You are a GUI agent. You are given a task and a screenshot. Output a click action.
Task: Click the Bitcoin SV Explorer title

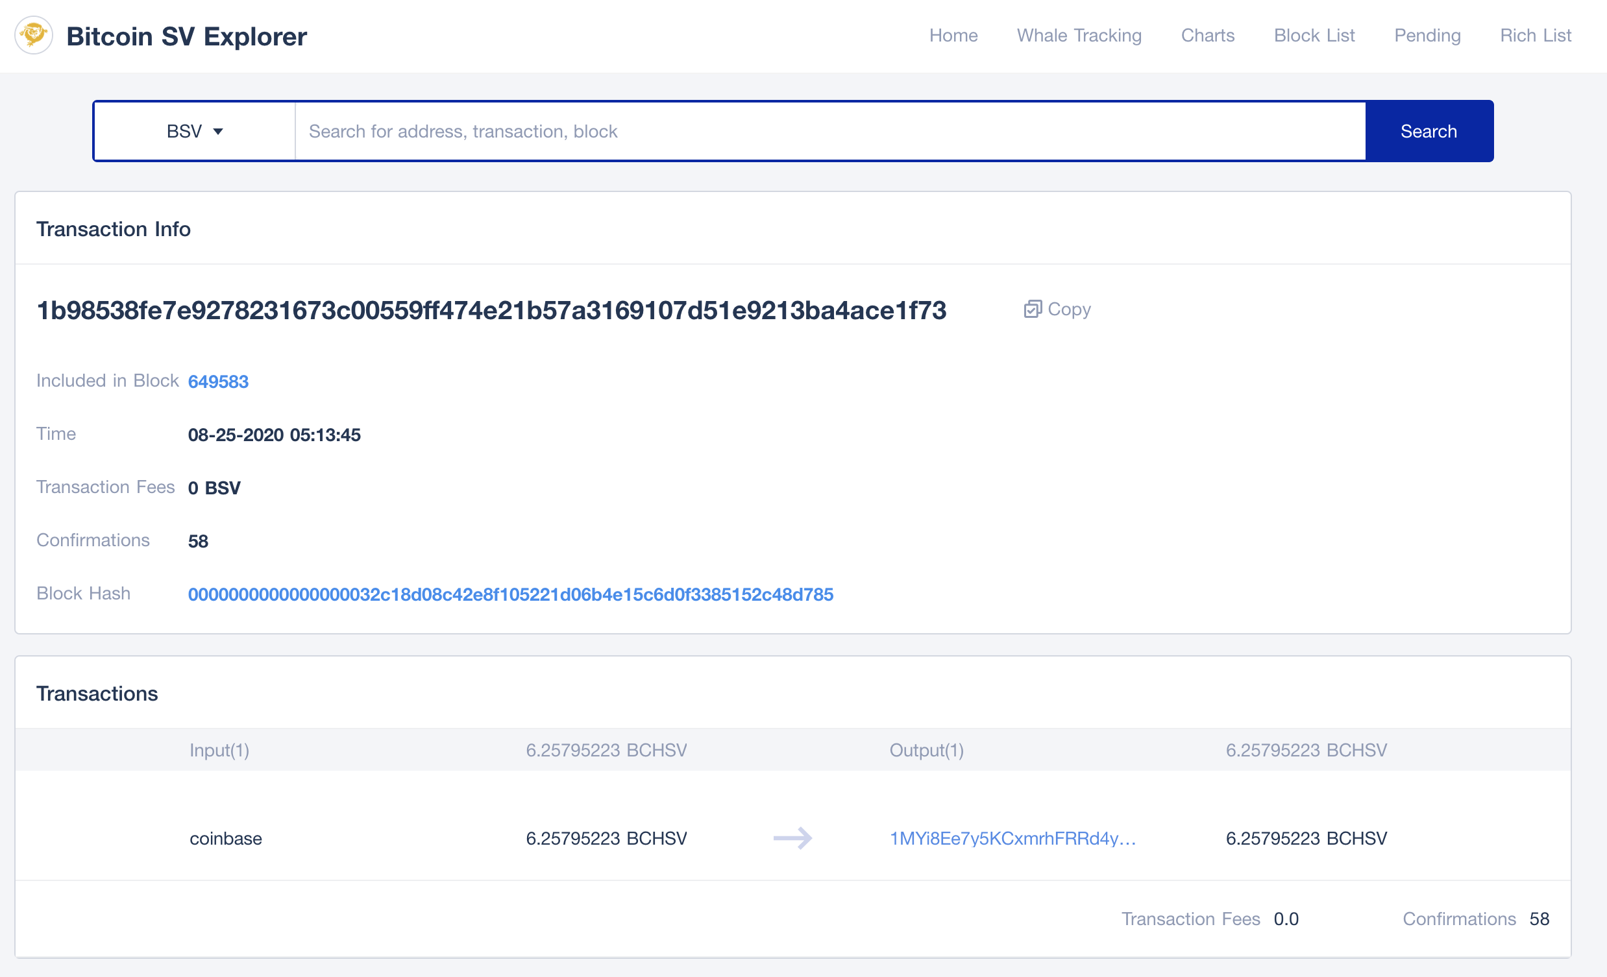(186, 36)
